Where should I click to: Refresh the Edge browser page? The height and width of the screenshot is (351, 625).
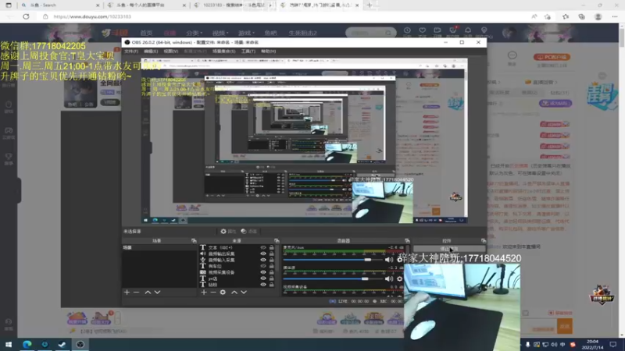coord(26,16)
